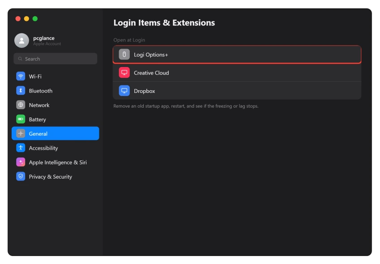
Task: Click the green full-screen window button
Action: [x=35, y=19]
